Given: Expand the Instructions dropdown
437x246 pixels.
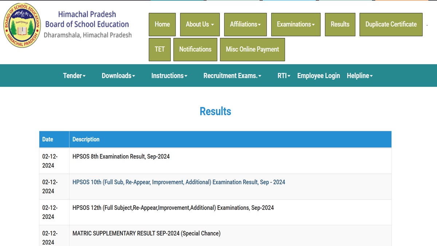Looking at the screenshot, I should [169, 76].
